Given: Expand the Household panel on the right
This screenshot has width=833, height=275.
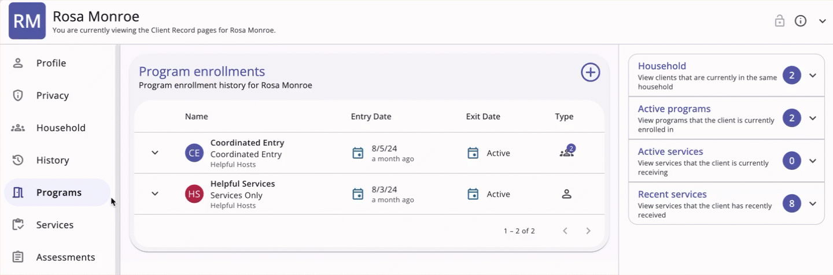Looking at the screenshot, I should click(x=813, y=76).
